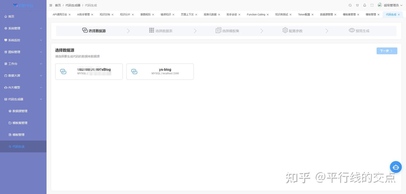Close the 页面上下文 tab

196,15
